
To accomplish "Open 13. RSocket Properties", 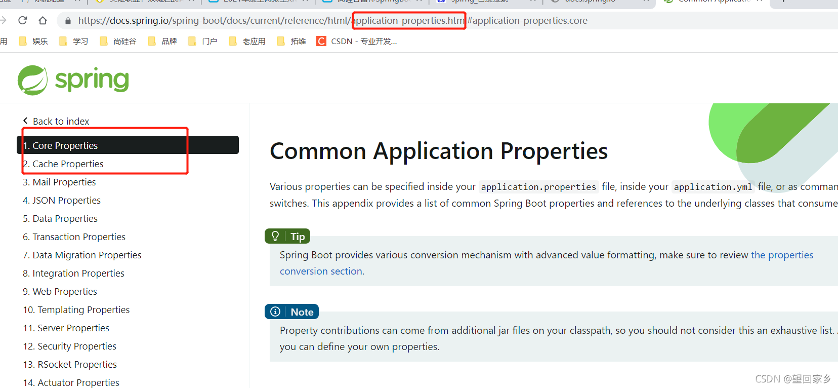I will (70, 364).
